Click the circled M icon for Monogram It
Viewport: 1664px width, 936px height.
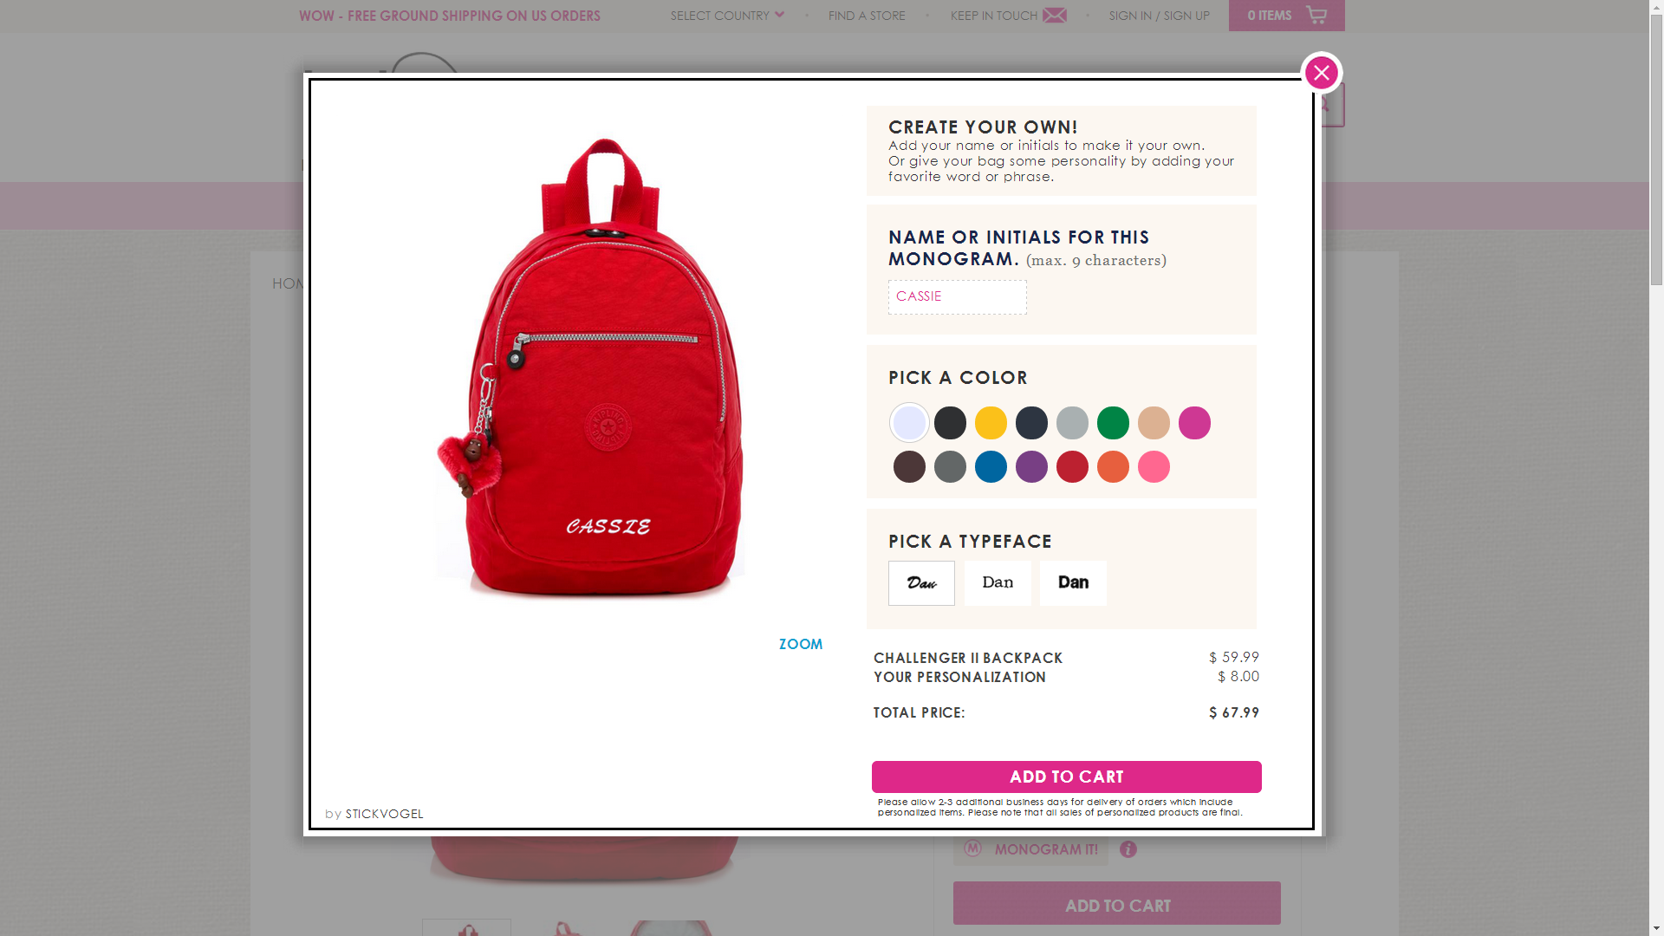(x=972, y=848)
